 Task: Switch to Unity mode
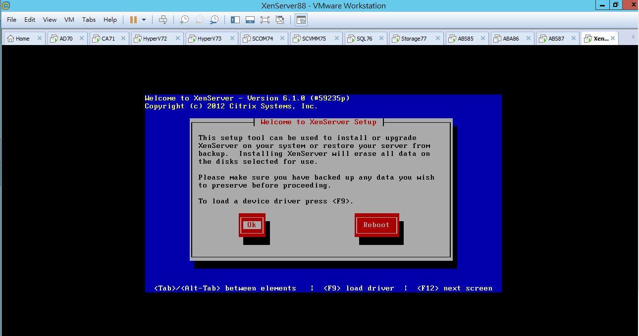(x=280, y=20)
